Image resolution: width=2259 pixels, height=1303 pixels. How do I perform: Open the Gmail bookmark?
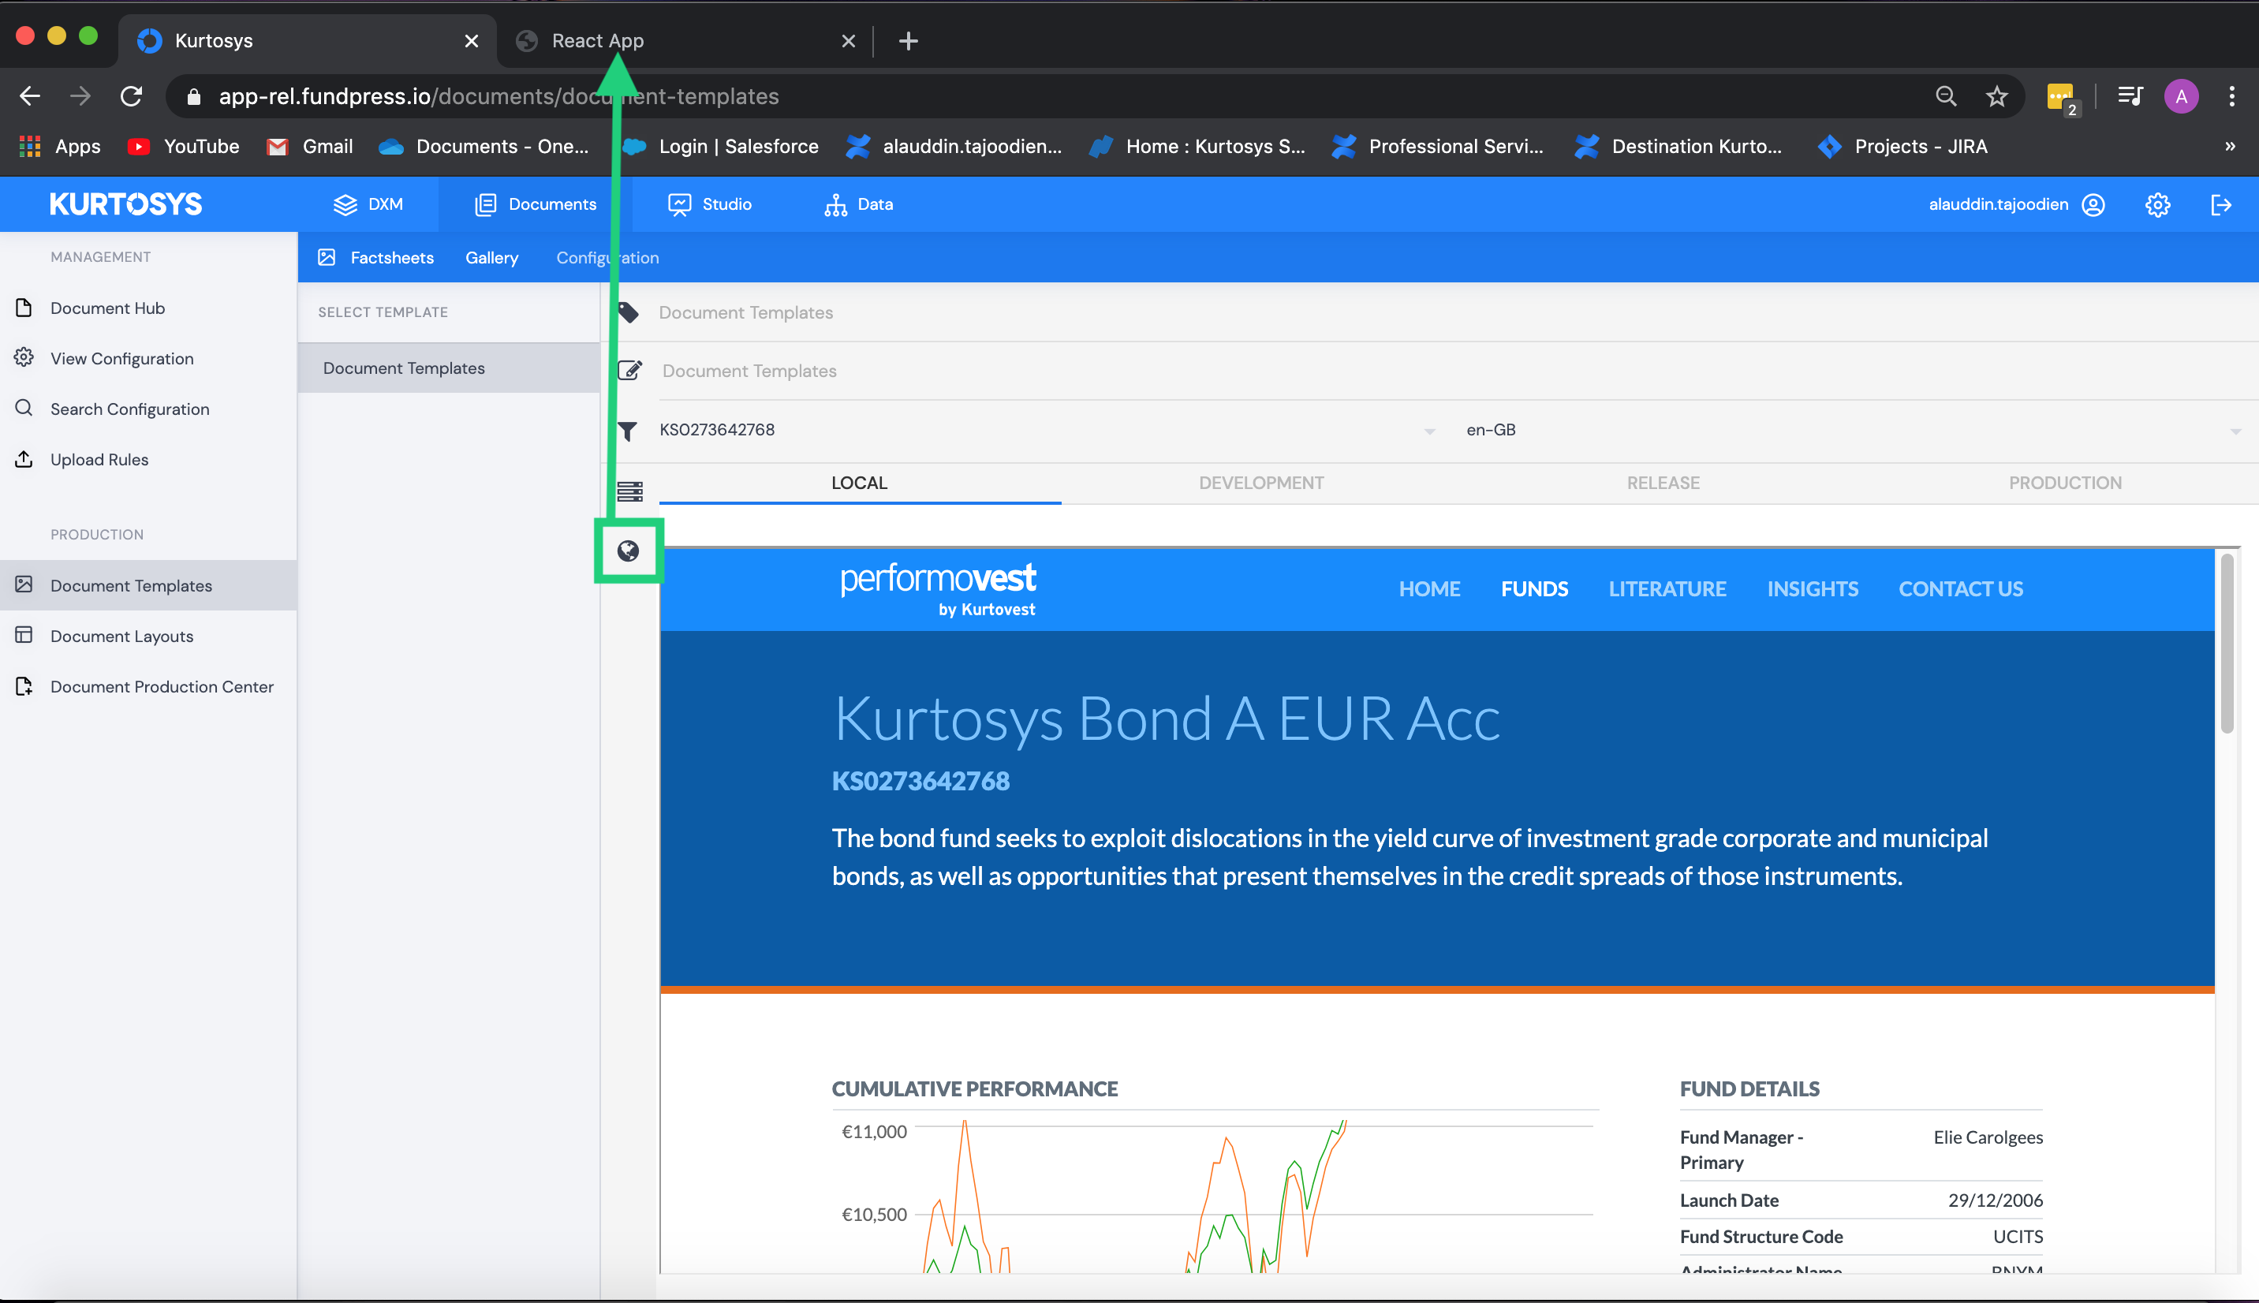309,146
